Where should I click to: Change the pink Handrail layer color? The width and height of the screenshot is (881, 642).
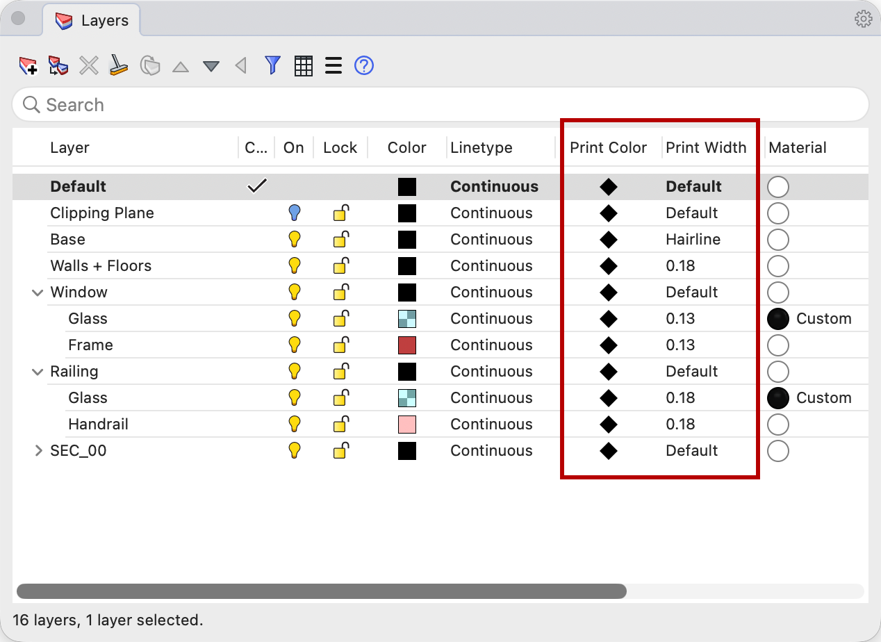point(407,425)
